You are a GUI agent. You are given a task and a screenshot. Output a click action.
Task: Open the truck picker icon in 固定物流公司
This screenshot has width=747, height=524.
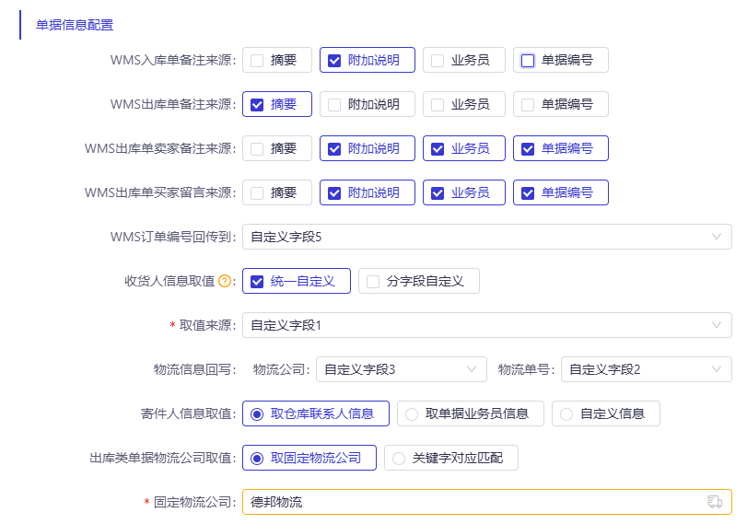[715, 502]
